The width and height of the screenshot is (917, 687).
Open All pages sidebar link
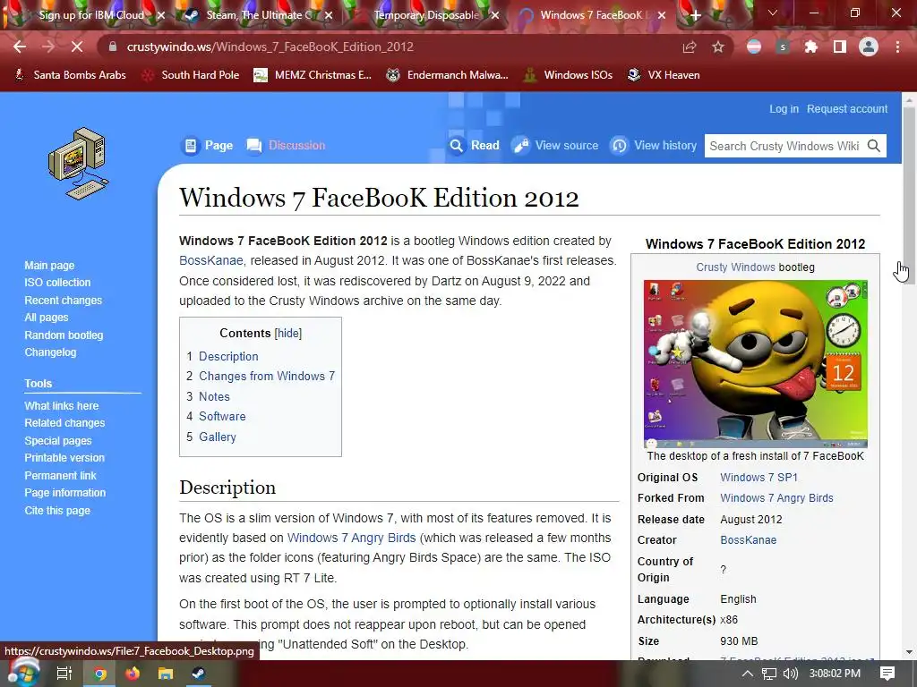[47, 318]
